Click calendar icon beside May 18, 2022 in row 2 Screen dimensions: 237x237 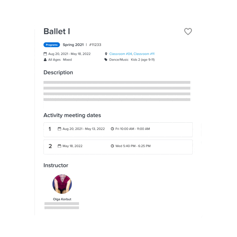click(60, 146)
